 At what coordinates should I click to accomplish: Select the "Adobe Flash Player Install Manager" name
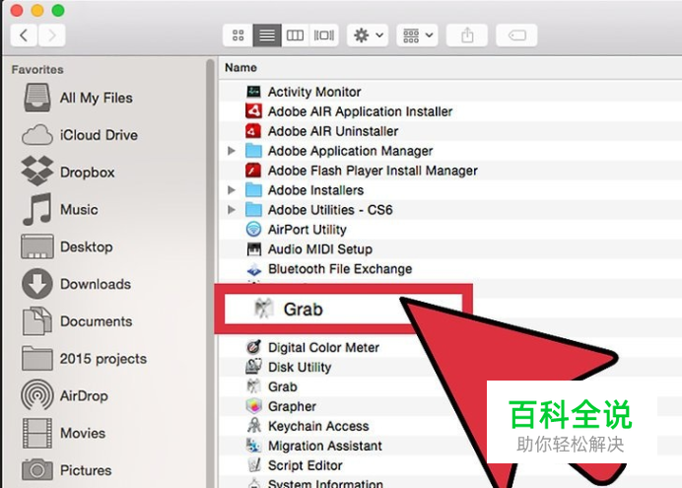click(x=373, y=171)
